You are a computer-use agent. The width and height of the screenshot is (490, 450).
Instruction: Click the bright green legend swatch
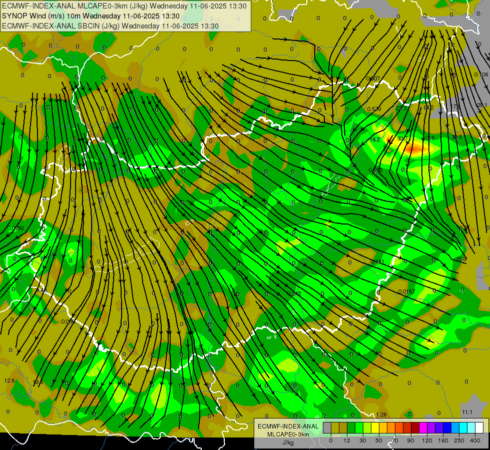359,427
